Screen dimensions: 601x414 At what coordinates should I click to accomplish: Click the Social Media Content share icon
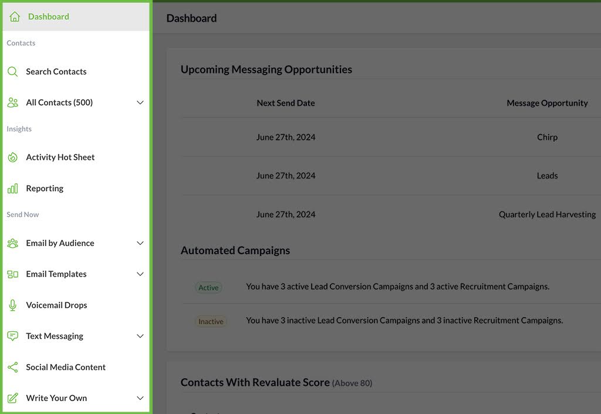12,368
